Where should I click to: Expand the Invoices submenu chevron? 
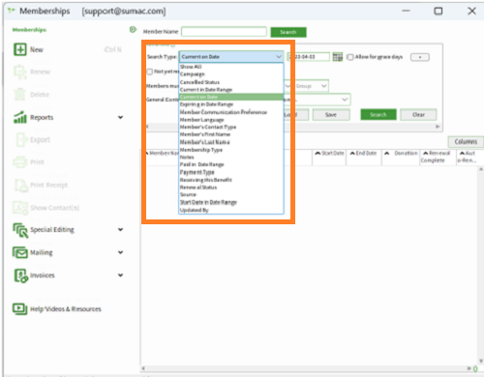(120, 275)
